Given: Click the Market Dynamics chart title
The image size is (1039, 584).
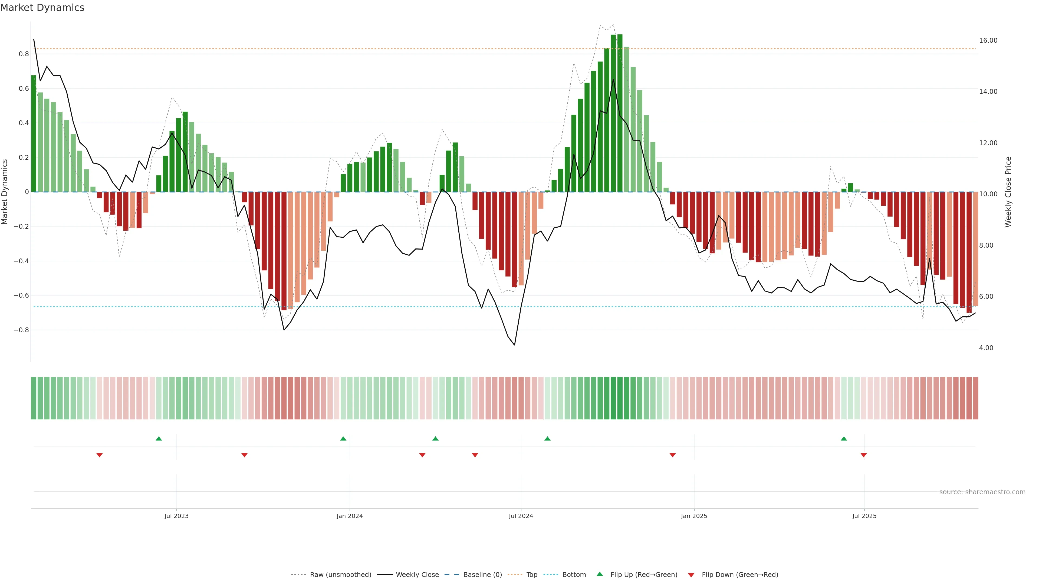Looking at the screenshot, I should point(42,8).
